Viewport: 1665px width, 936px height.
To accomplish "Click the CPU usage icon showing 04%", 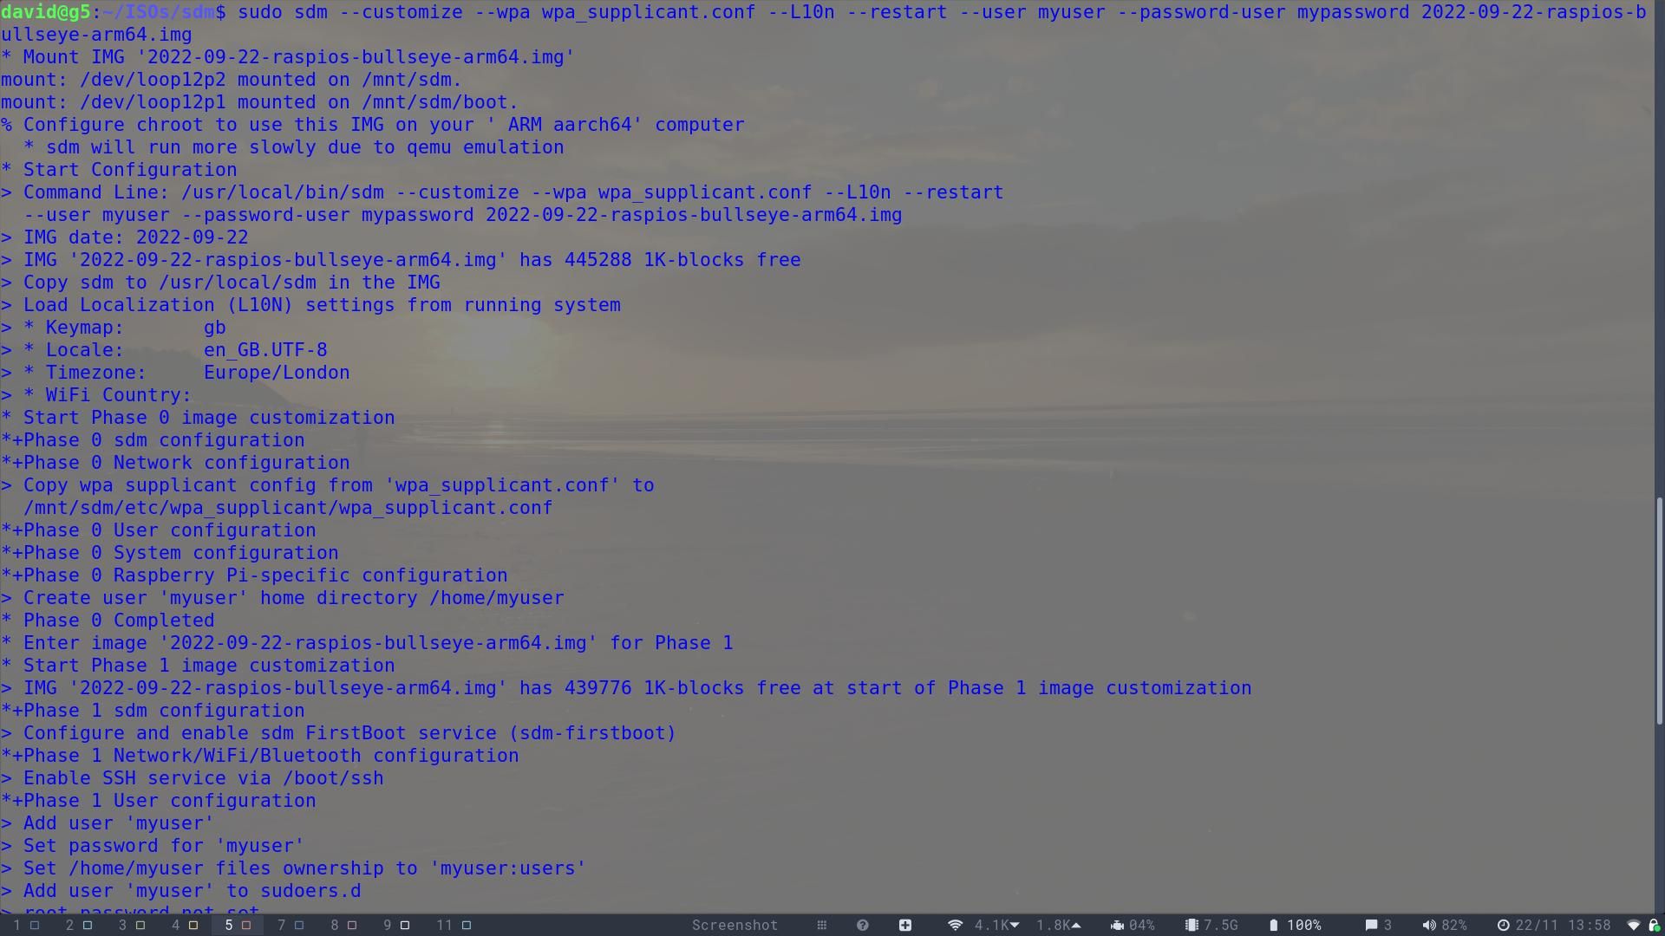I will [x=1117, y=926].
